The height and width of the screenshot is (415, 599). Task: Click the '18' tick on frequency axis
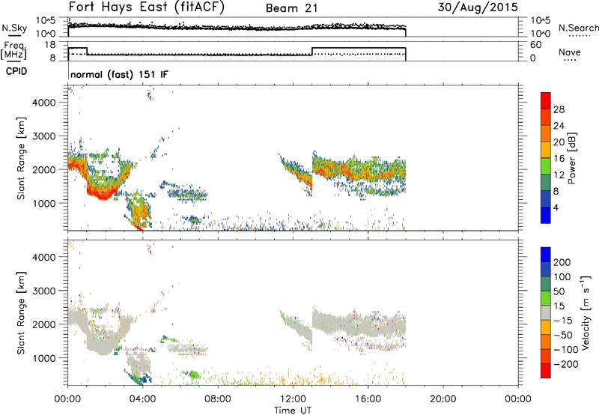[x=50, y=45]
